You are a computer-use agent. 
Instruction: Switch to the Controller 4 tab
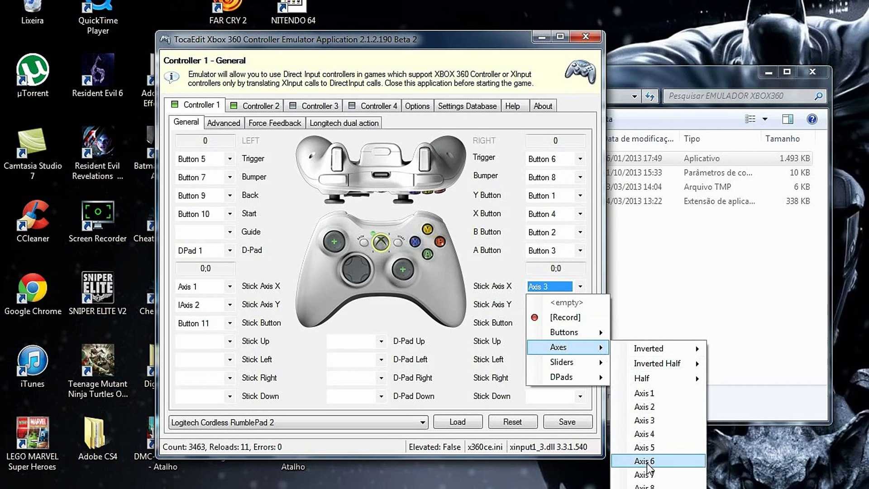pos(372,106)
